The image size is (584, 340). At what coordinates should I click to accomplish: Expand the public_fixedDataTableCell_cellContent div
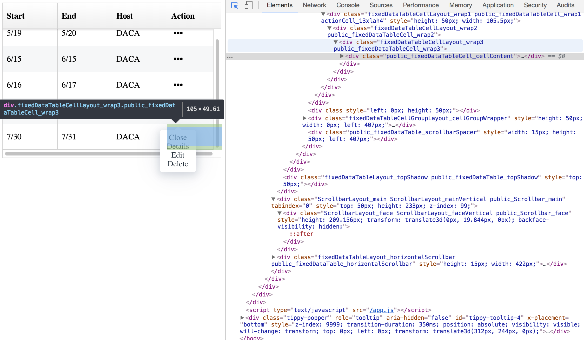coord(342,56)
